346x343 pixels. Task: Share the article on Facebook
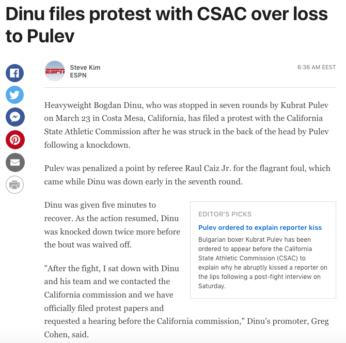15,72
